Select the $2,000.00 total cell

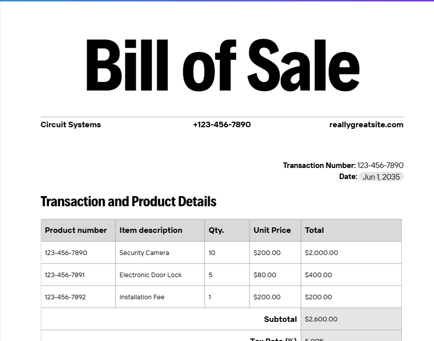pos(351,252)
